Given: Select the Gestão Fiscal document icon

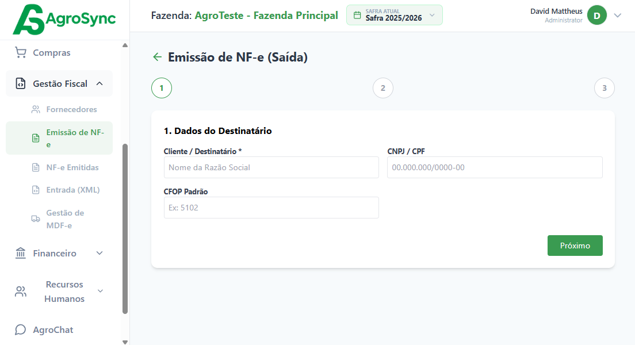Looking at the screenshot, I should pyautogui.click(x=21, y=83).
